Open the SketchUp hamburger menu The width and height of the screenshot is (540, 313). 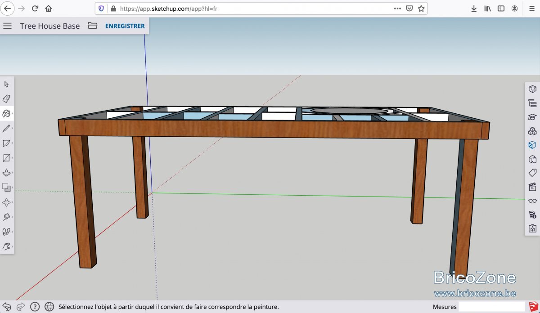(7, 26)
